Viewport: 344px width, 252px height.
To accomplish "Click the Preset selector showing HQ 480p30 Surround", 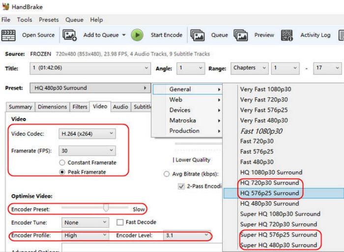I will click(90, 88).
